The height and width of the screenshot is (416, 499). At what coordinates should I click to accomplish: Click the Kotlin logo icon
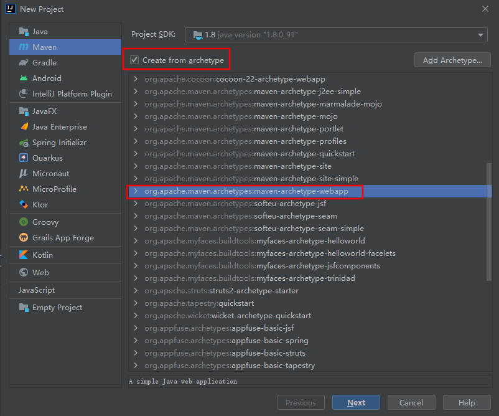(x=24, y=255)
